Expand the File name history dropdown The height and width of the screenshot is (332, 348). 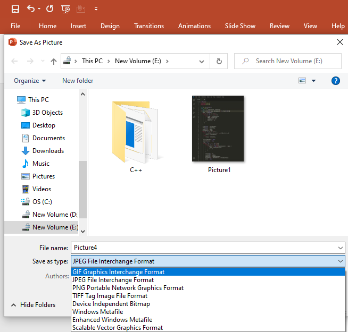[341, 248]
